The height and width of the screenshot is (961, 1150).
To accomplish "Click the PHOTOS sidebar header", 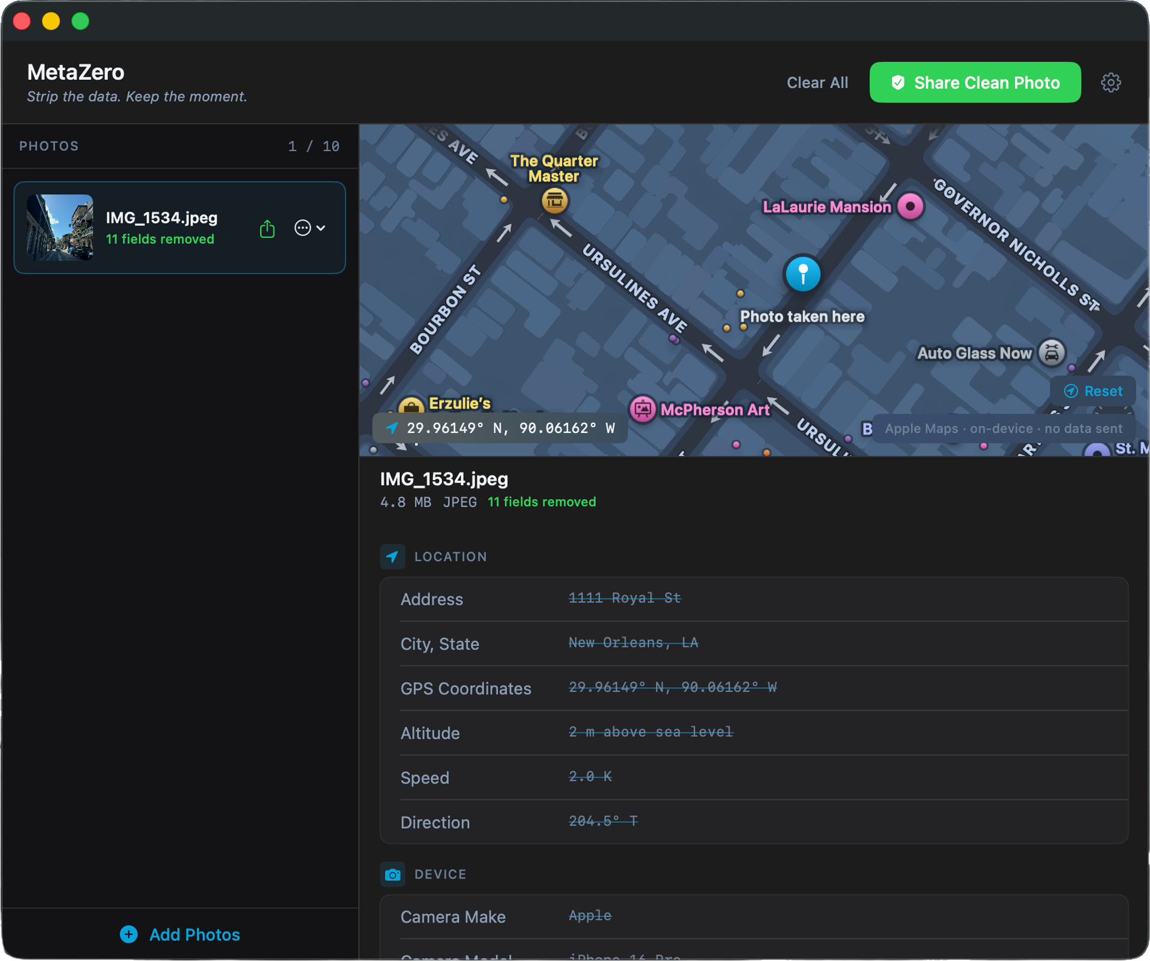I will point(49,146).
